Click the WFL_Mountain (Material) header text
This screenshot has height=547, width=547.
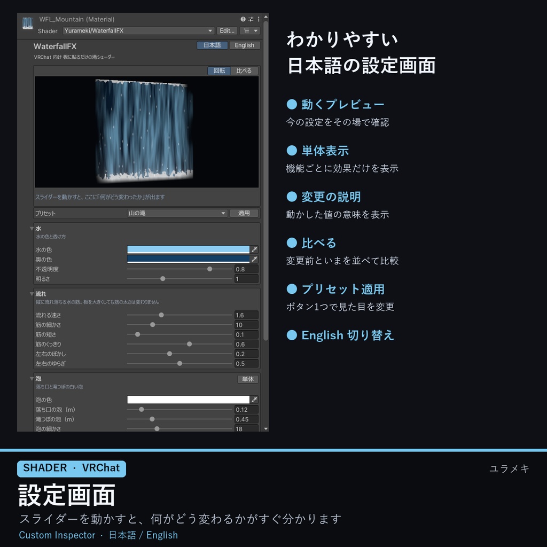(77, 19)
